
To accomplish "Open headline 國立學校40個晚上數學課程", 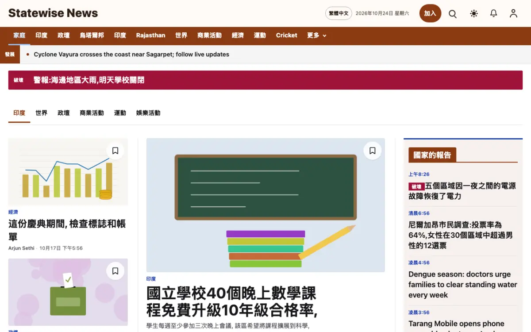I will tap(232, 302).
